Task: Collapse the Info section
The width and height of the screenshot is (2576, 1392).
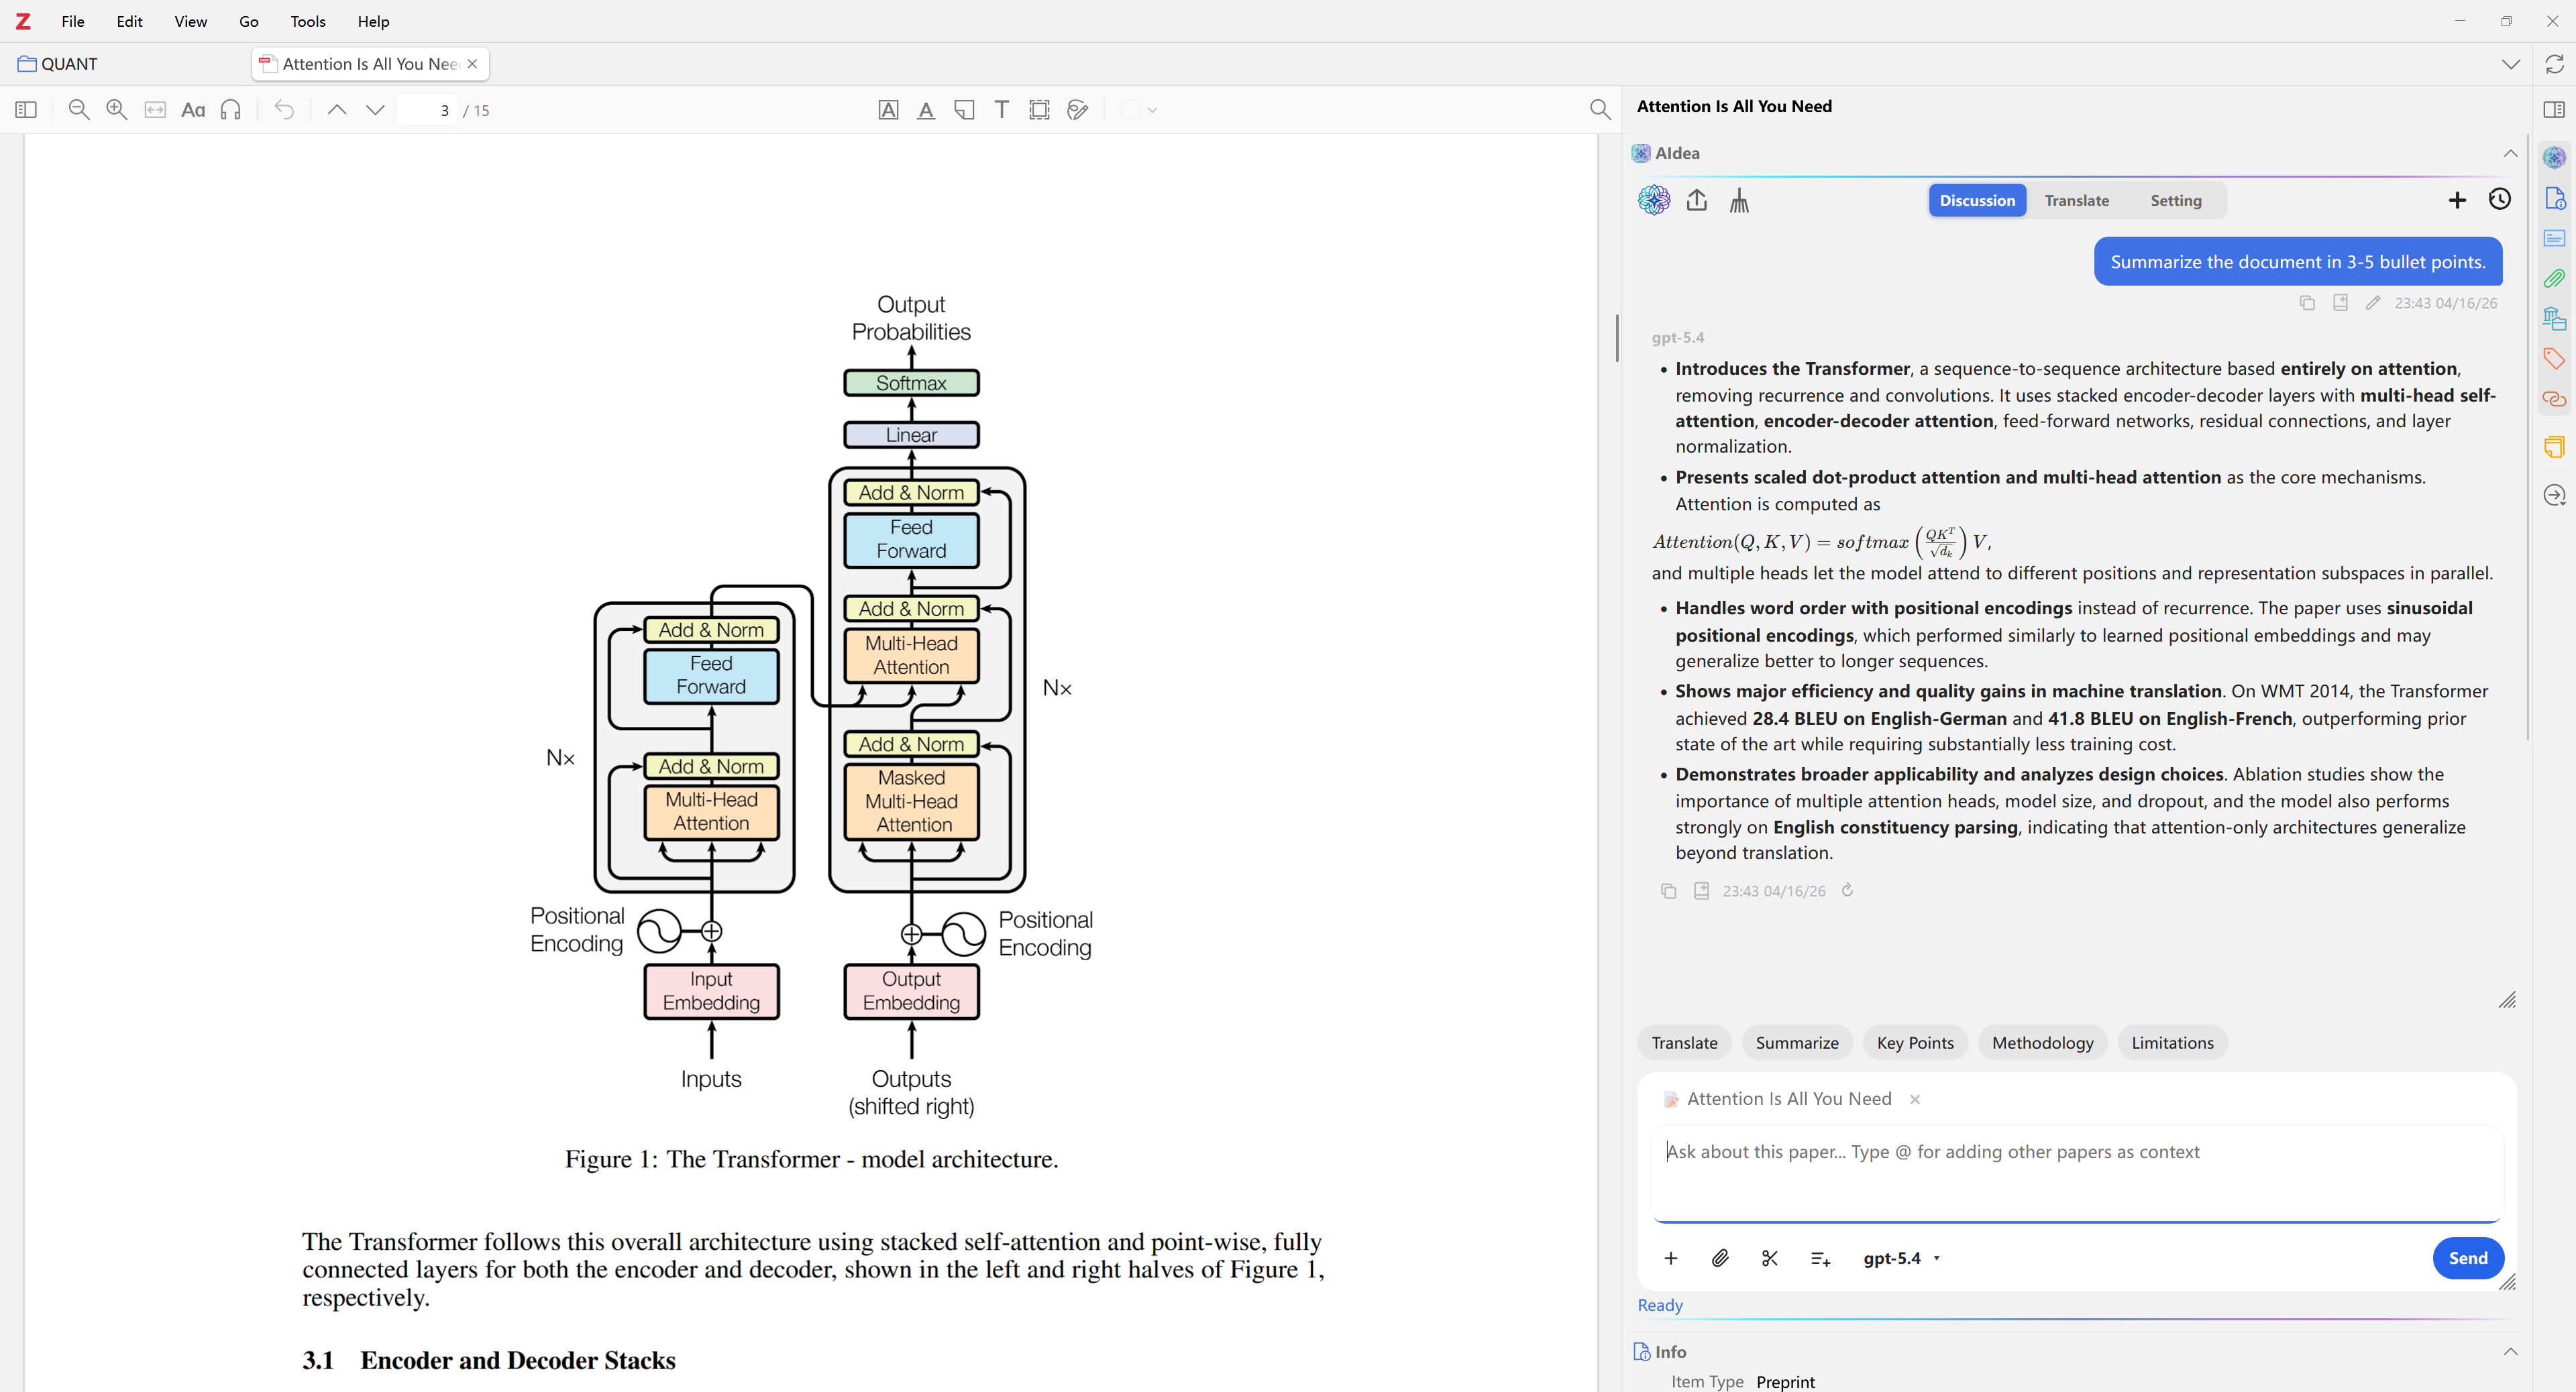Action: (2511, 1351)
